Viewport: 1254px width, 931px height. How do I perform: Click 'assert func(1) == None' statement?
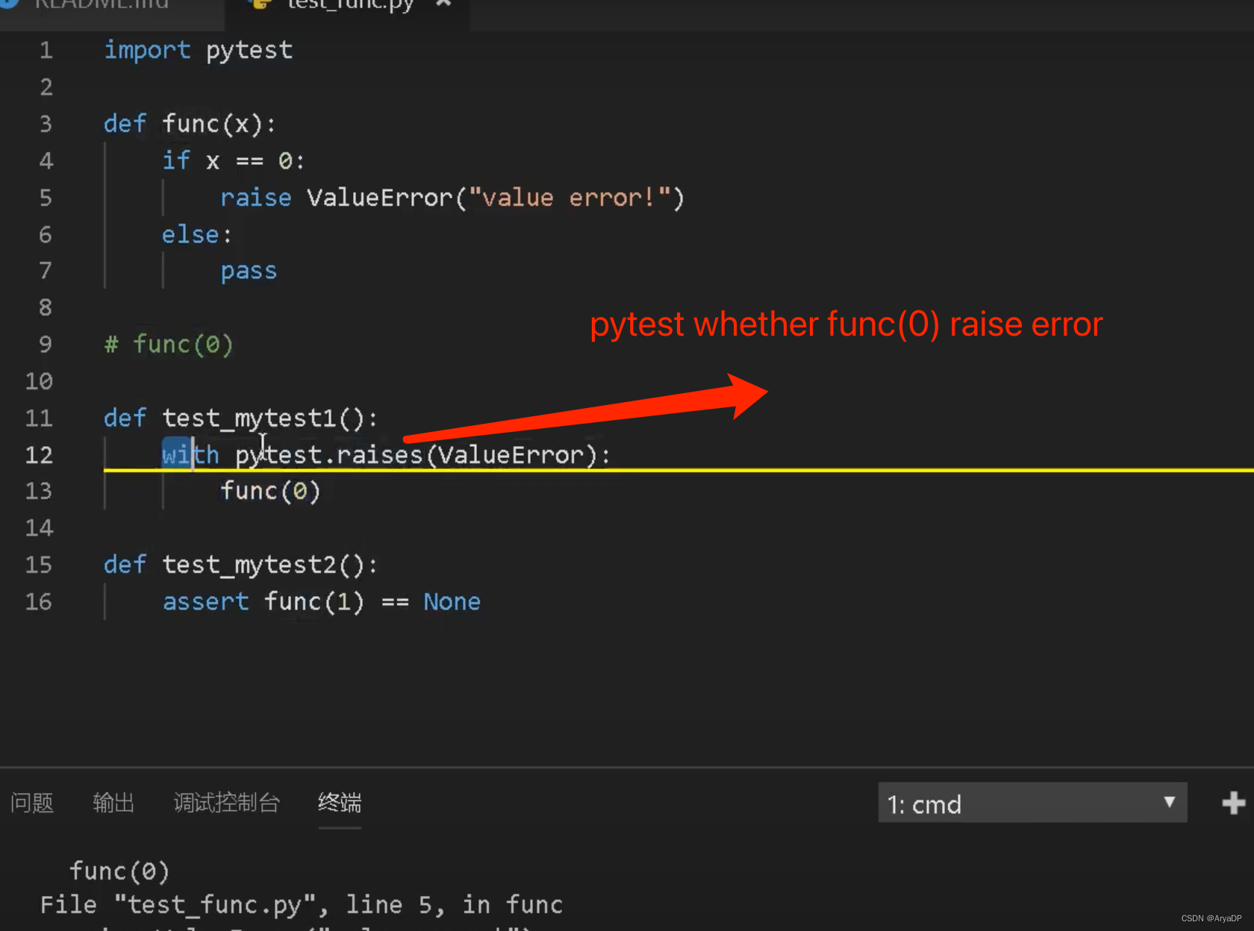pyautogui.click(x=322, y=602)
